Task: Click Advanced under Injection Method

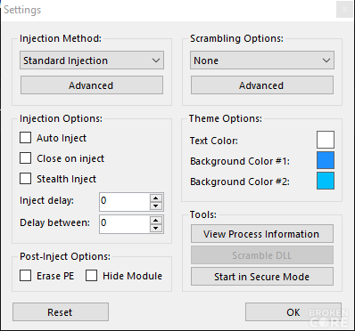Action: click(x=92, y=85)
